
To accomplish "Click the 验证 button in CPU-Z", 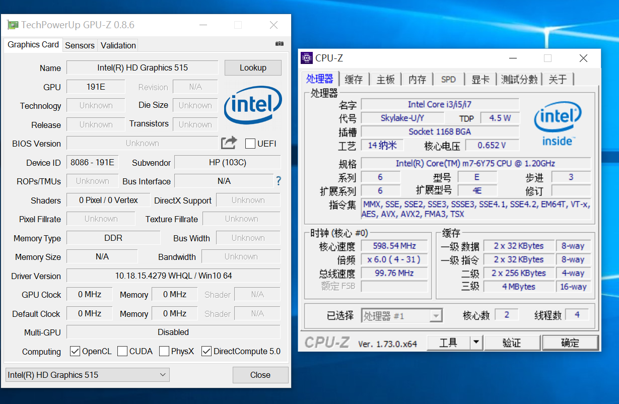I will point(512,343).
